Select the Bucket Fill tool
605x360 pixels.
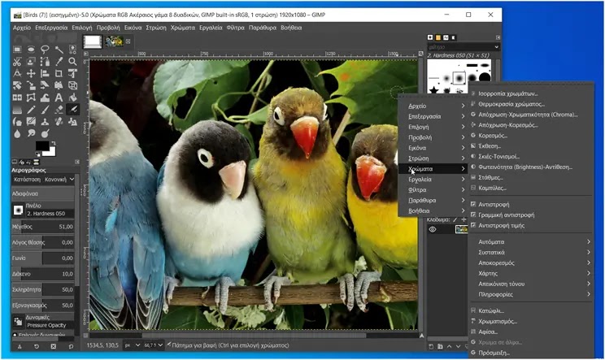[72, 98]
